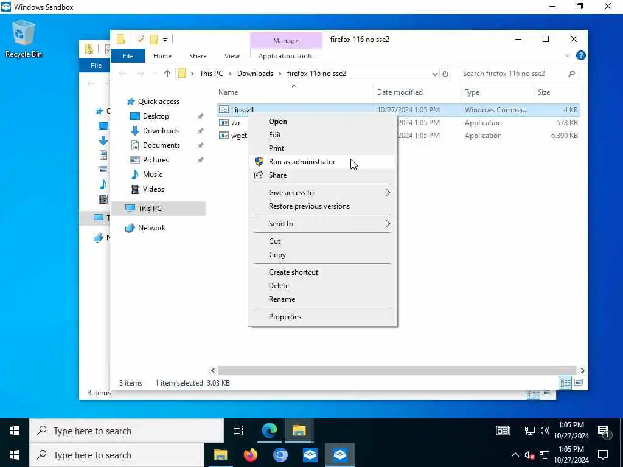The image size is (623, 467).
Task: Click the New folder quick access icon
Action: (154, 40)
